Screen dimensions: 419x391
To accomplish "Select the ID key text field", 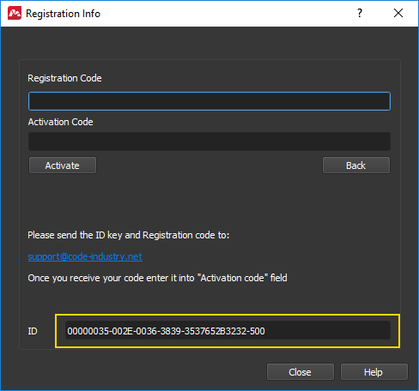I will pos(228,331).
